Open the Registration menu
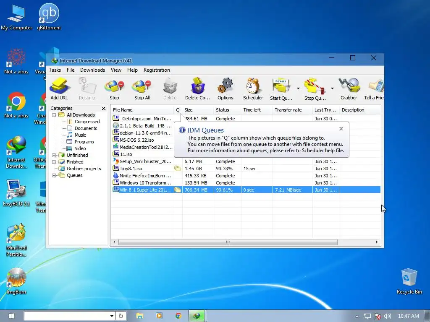 [x=157, y=70]
